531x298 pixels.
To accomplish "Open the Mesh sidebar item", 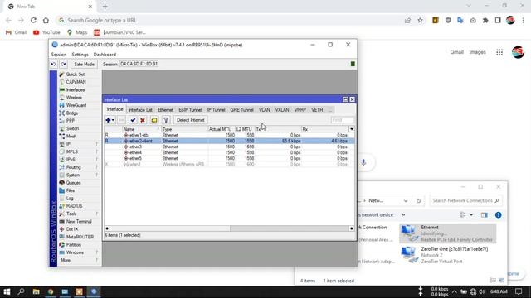I will (71, 137).
